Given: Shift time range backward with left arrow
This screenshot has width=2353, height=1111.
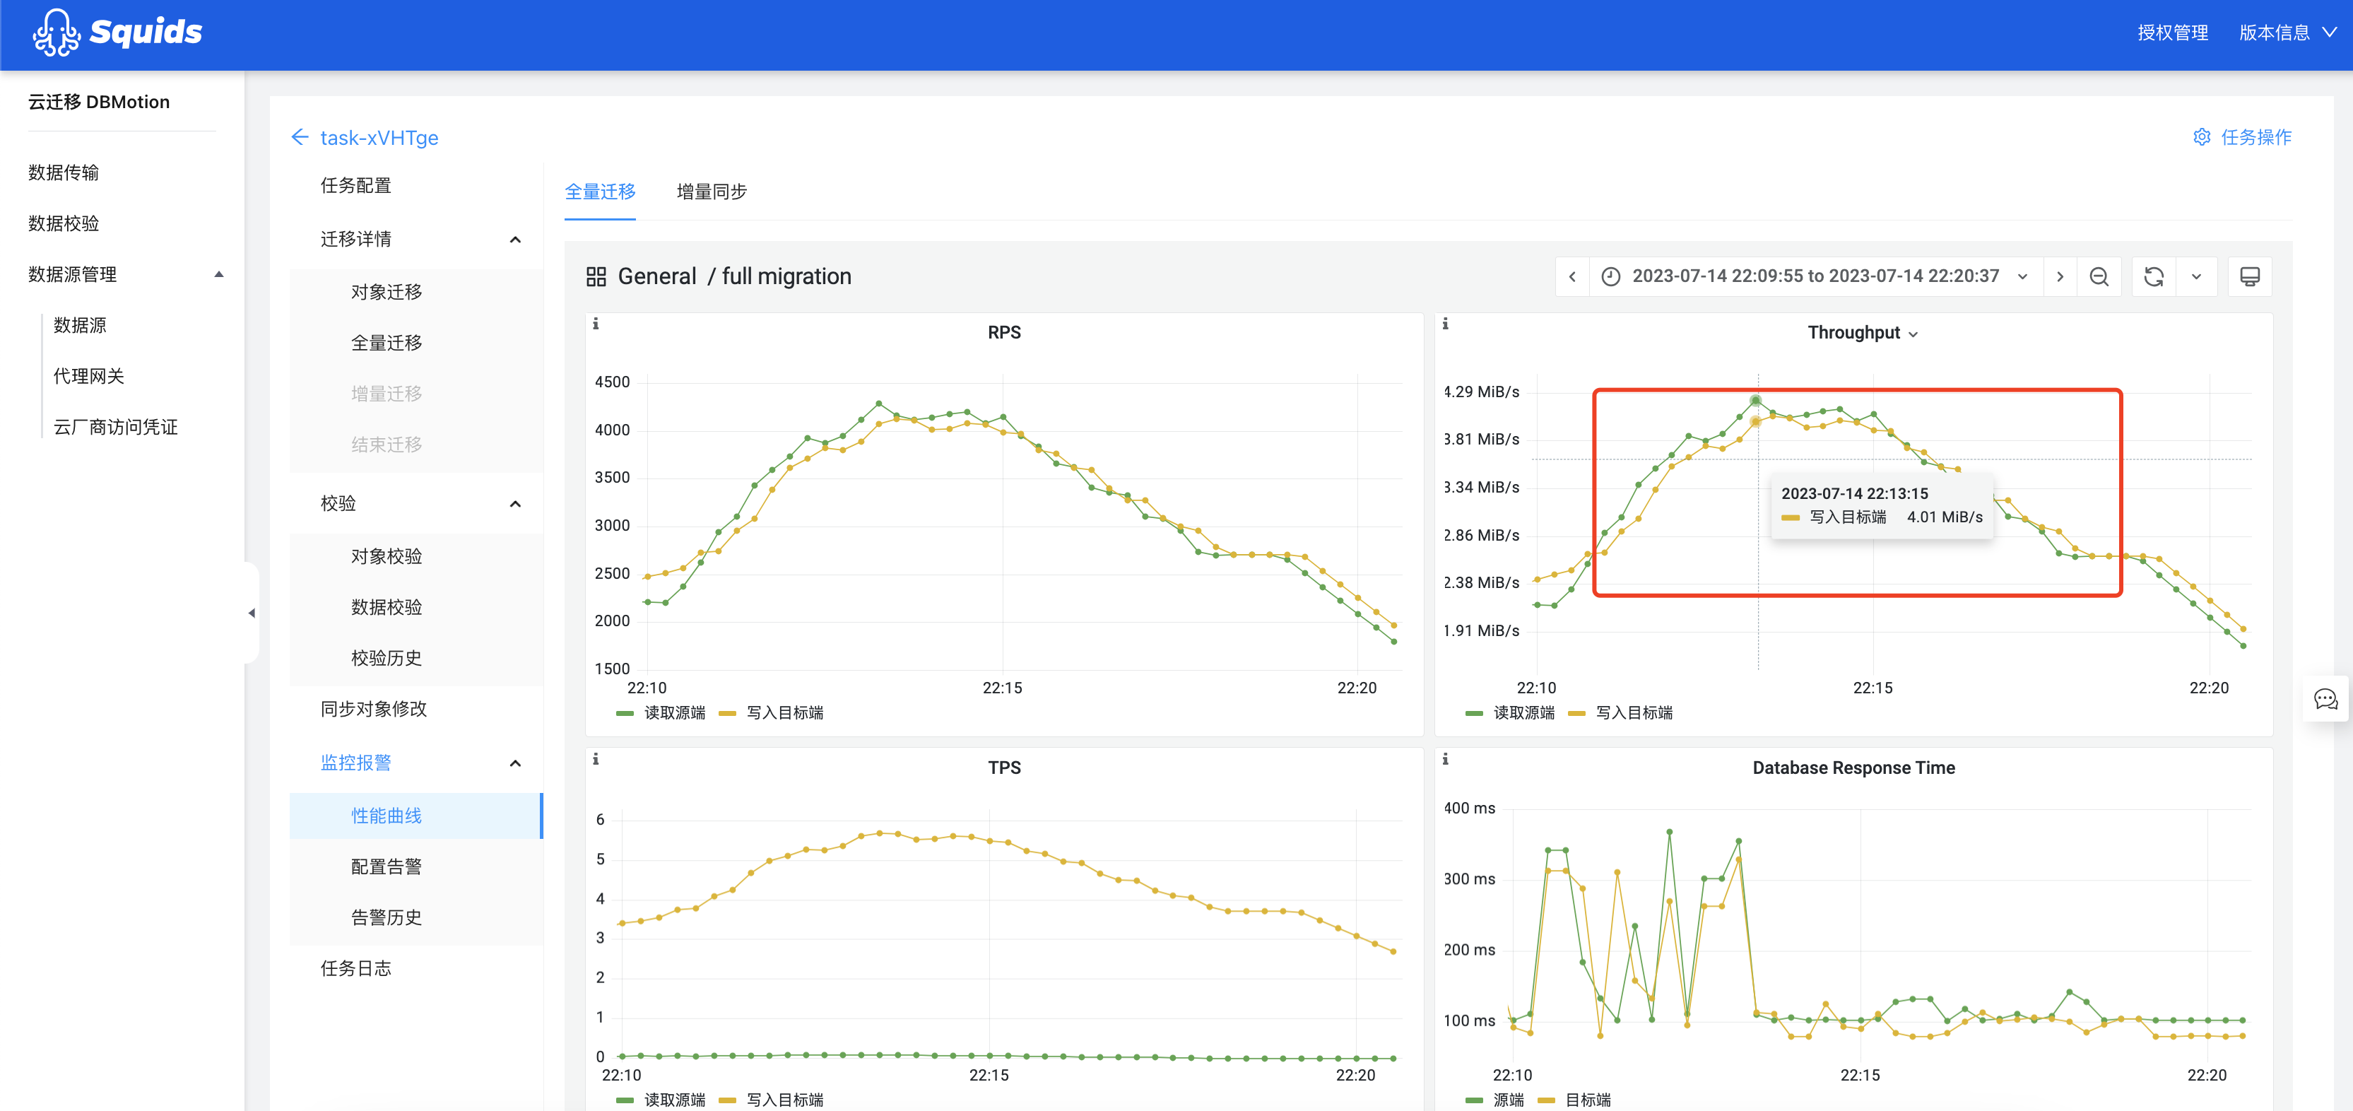Looking at the screenshot, I should point(1572,277).
